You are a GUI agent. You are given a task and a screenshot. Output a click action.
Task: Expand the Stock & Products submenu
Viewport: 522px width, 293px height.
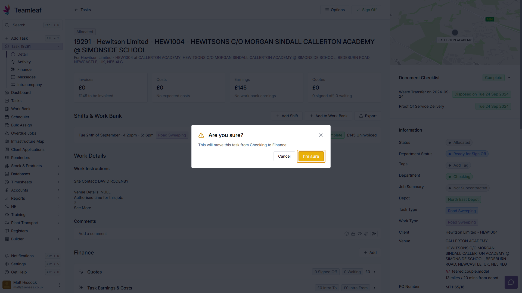tap(59, 166)
